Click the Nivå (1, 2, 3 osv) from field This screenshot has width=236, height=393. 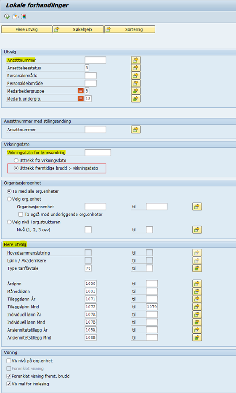click(88, 230)
